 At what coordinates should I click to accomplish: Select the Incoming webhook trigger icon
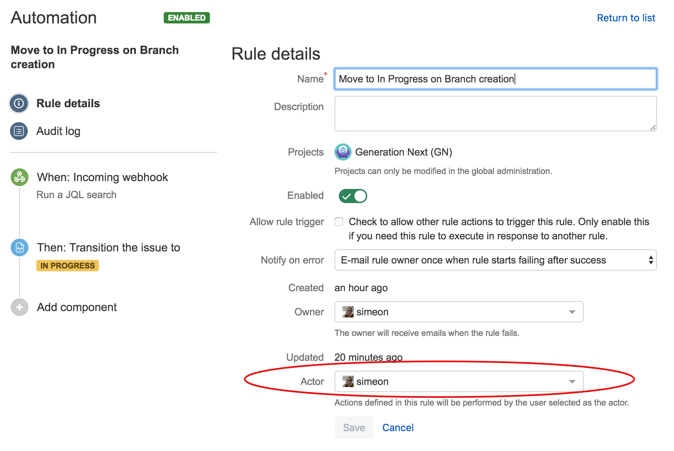[x=19, y=177]
